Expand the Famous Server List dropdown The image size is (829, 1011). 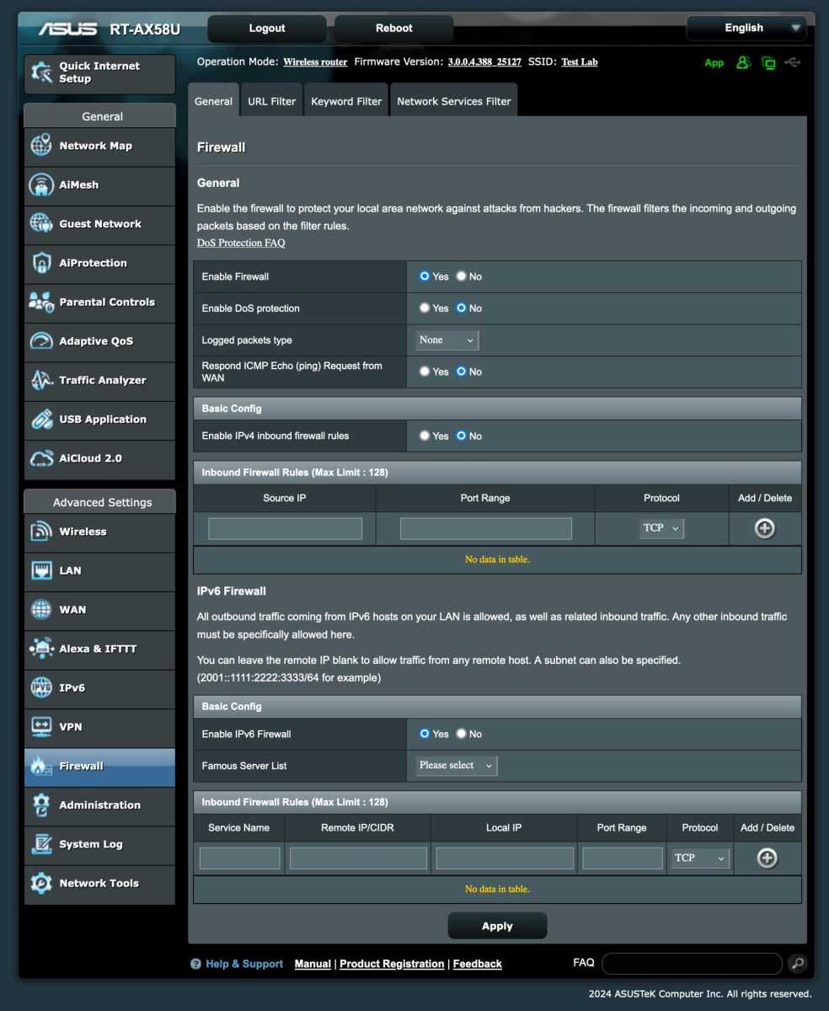click(457, 765)
